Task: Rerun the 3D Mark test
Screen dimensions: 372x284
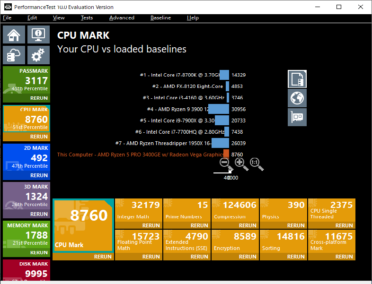Action: (x=39, y=214)
